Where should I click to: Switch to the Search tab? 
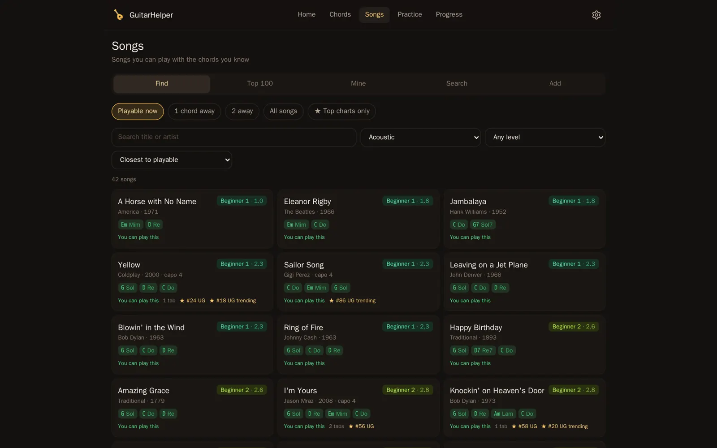click(457, 84)
